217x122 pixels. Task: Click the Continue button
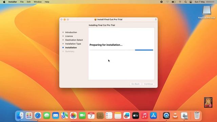(x=149, y=84)
